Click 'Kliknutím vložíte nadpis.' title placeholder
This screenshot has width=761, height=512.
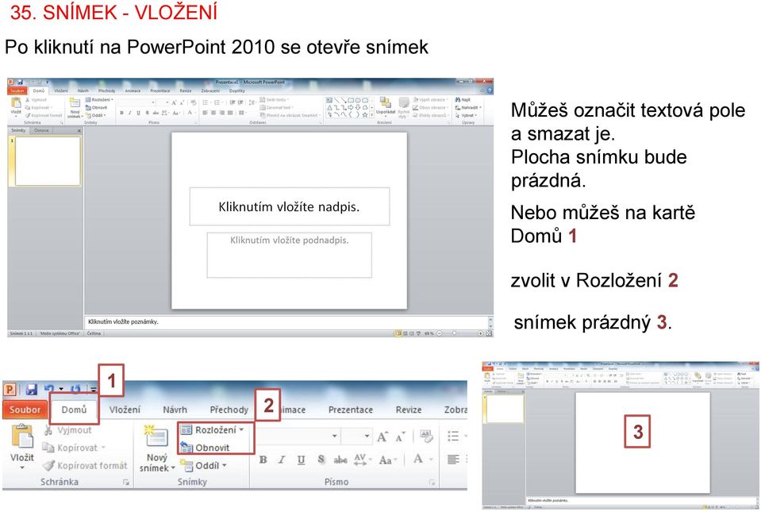(290, 206)
